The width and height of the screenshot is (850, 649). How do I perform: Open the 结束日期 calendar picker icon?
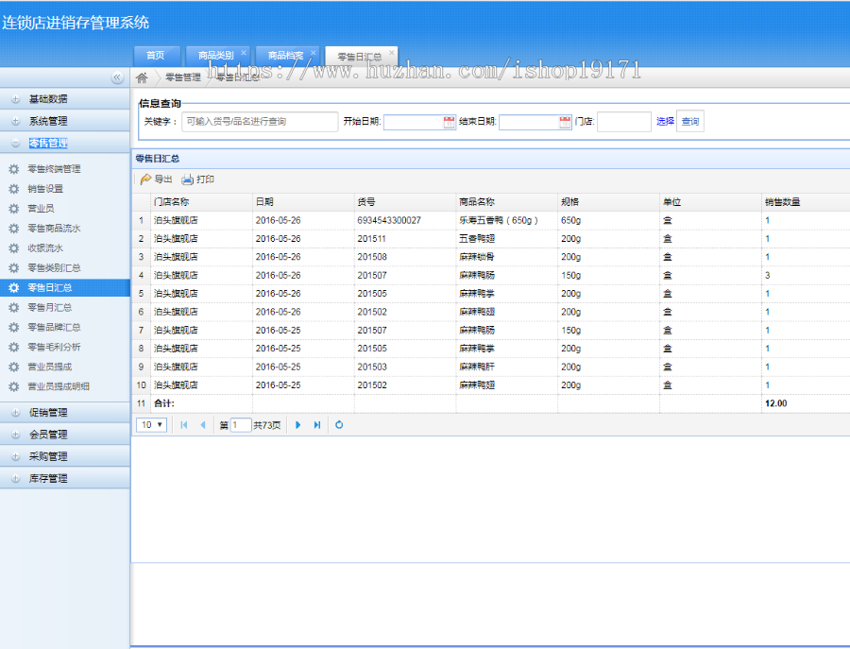click(x=563, y=121)
